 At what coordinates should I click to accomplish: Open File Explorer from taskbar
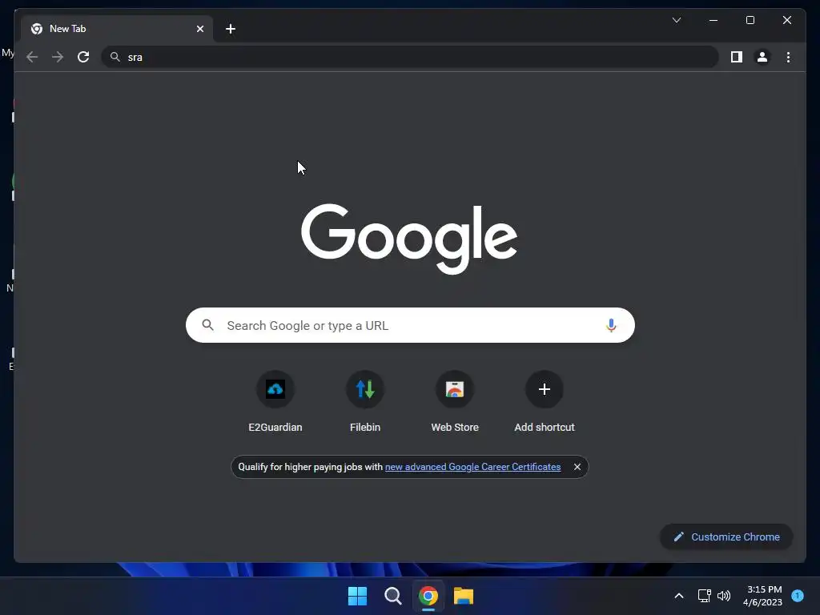[464, 596]
